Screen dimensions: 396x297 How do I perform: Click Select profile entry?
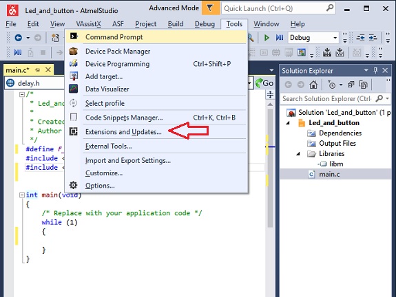pyautogui.click(x=156, y=103)
